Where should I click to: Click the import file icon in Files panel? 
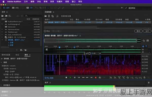[6, 16]
